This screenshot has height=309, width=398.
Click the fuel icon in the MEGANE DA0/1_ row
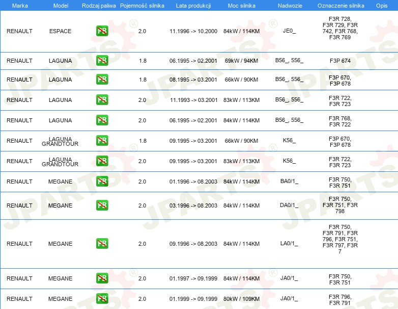(x=102, y=205)
